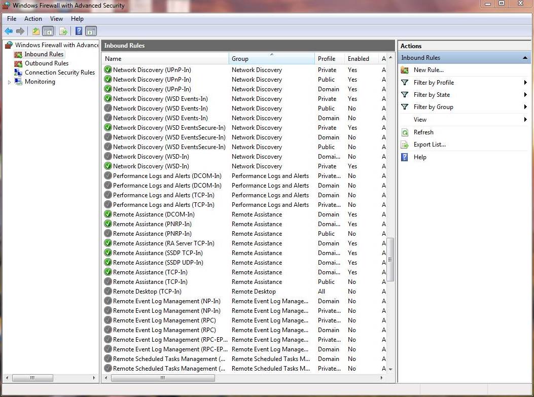Click the Windows Firewall root node icon
Image resolution: width=534 pixels, height=397 pixels.
[9, 45]
